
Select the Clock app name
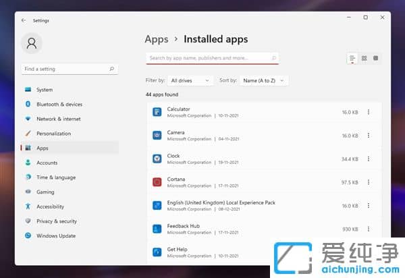tap(173, 156)
